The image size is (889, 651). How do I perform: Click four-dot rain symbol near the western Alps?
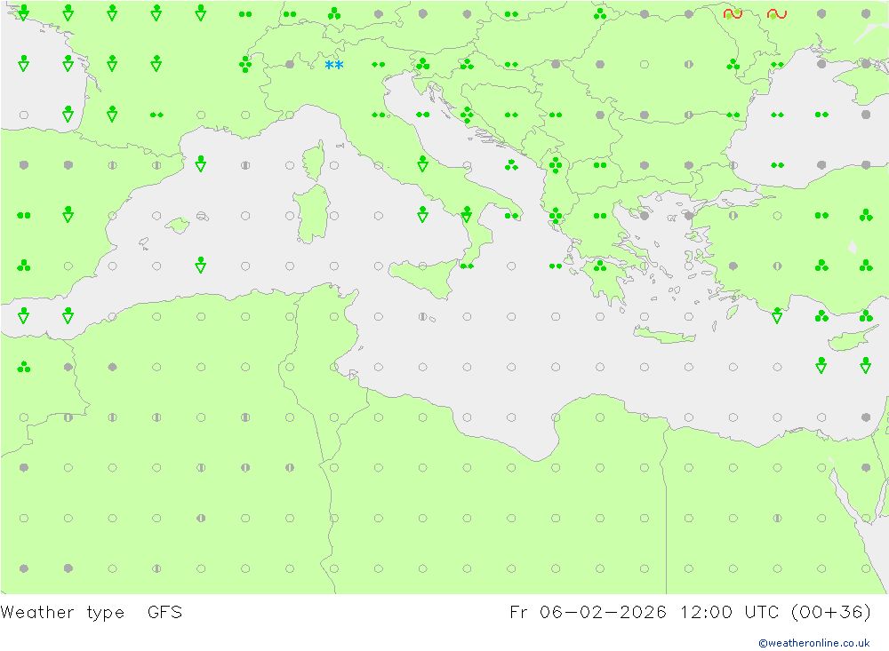point(245,64)
